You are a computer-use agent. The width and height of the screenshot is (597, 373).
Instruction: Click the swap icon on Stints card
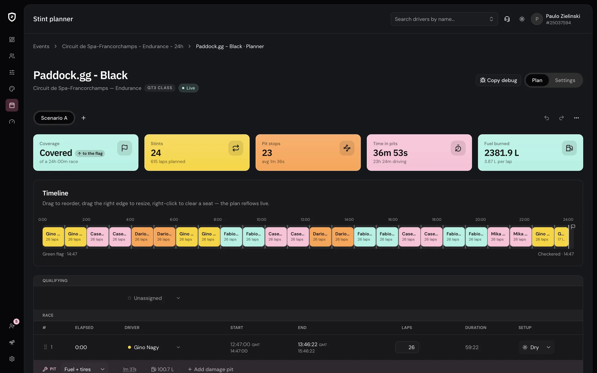tap(236, 148)
